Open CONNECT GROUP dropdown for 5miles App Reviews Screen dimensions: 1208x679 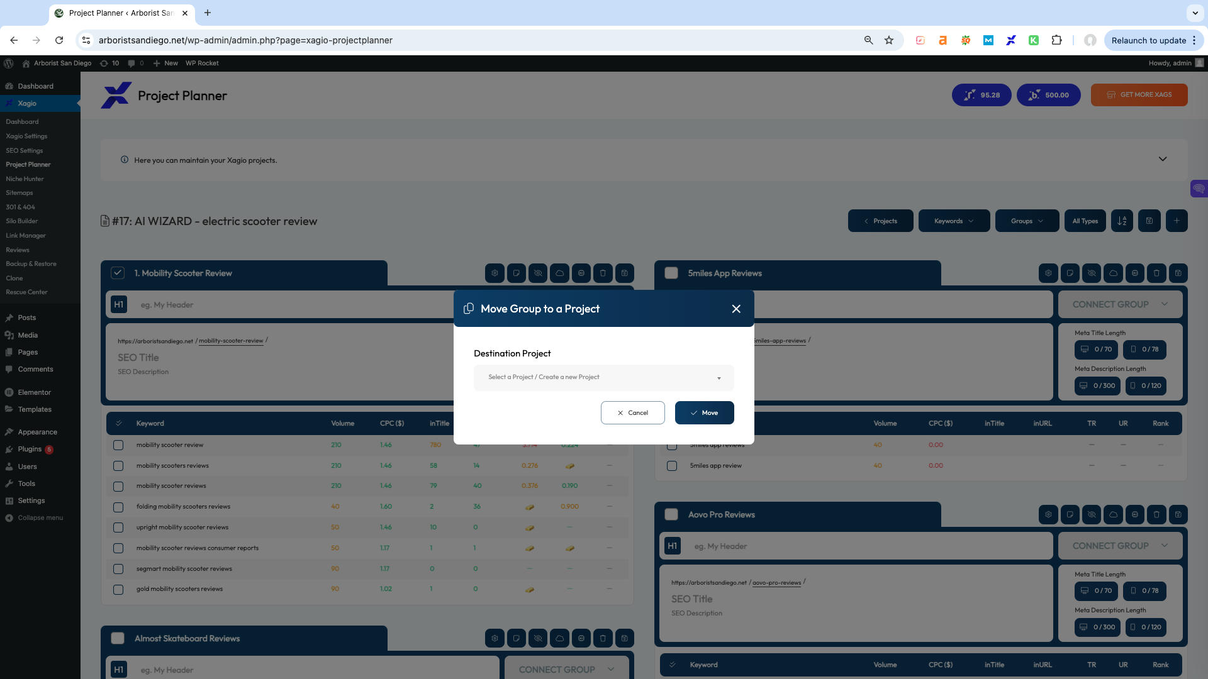[1120, 304]
